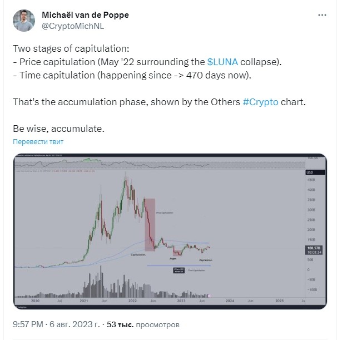This screenshot has width=337, height=340.
Task: Click the 9:57 PM tweet timestamp
Action: (28, 324)
